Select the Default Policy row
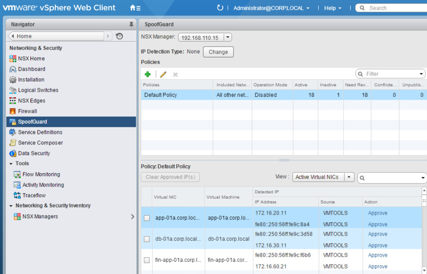The width and height of the screenshot is (427, 274). point(284,95)
